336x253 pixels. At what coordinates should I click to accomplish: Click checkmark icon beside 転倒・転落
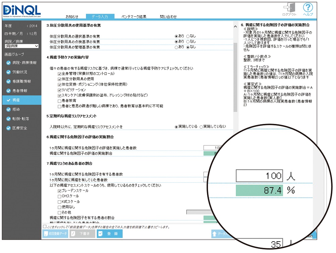point(8,119)
